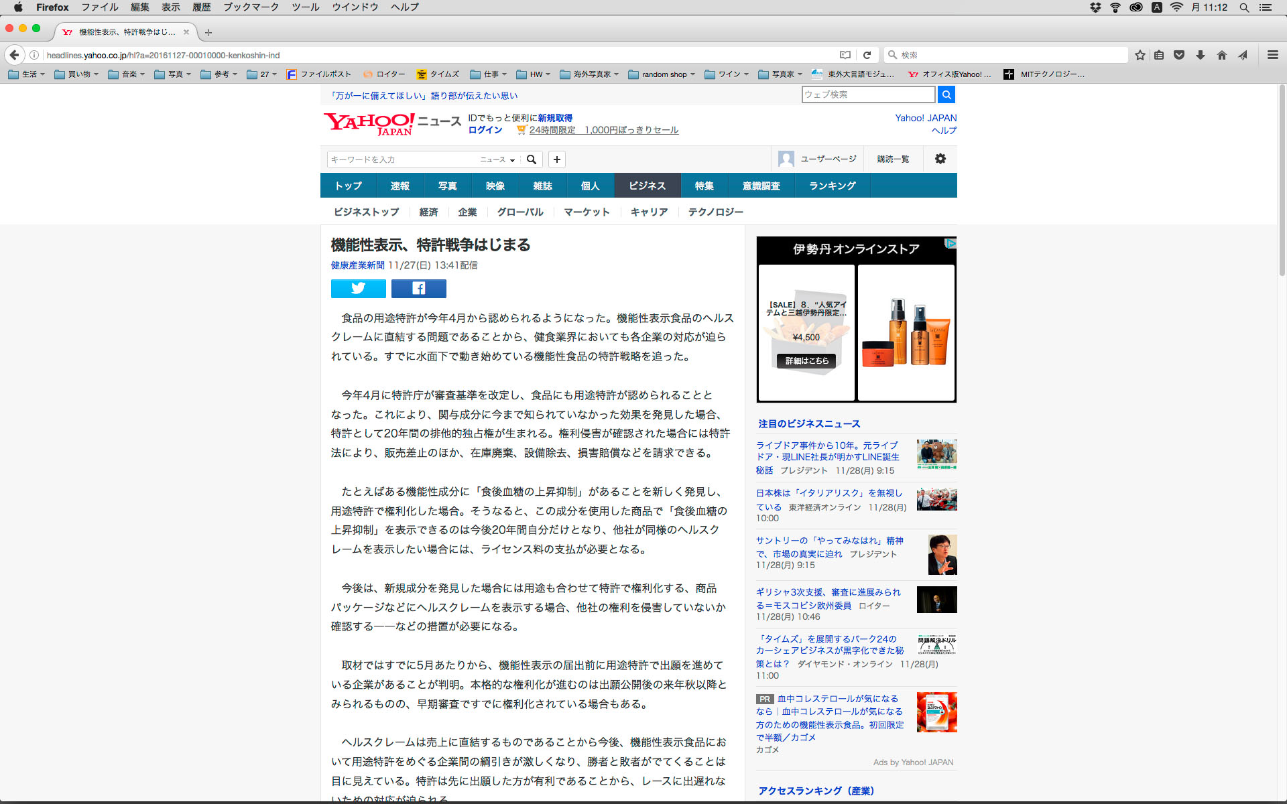Open the テクノロジー subcategory link
This screenshot has width=1287, height=804.
[715, 212]
